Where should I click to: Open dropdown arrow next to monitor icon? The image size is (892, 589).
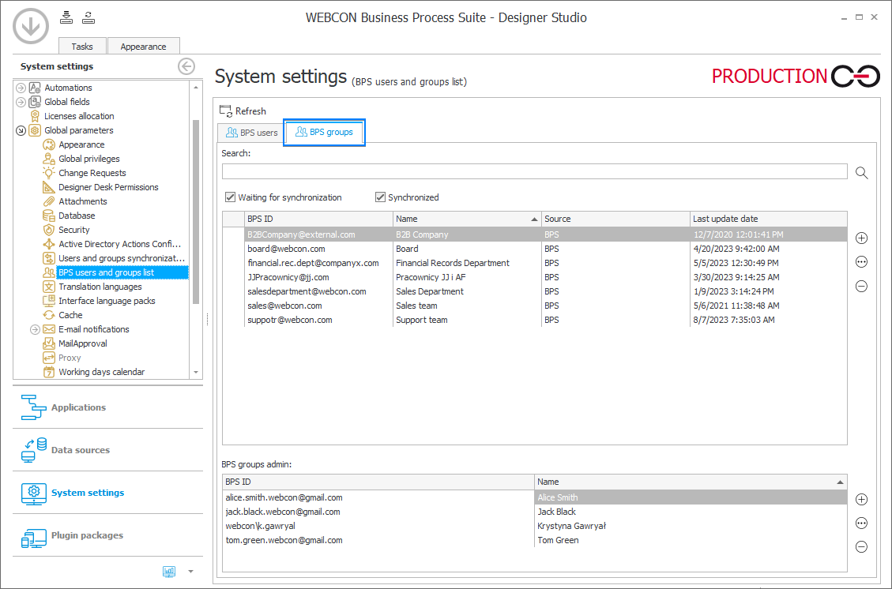(x=190, y=572)
